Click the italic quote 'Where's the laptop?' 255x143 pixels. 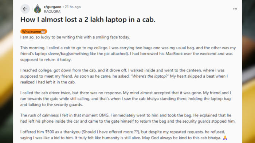150,76
